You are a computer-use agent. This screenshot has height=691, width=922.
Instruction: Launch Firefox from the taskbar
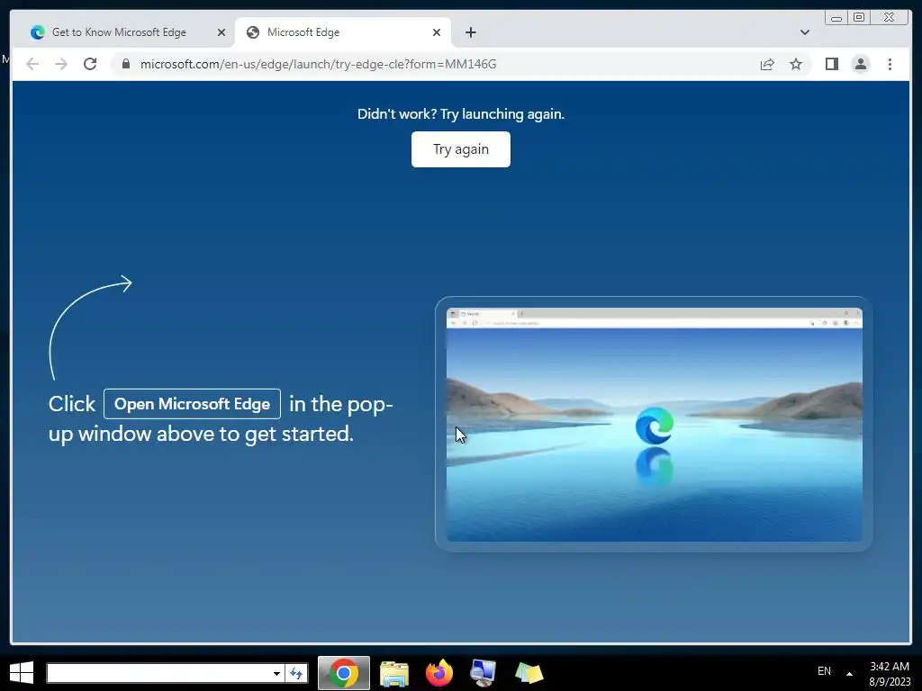coord(439,673)
